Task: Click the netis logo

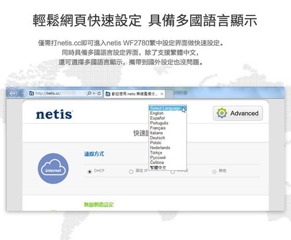Action: (x=54, y=114)
